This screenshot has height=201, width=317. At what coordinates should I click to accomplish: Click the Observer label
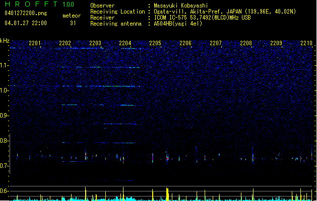102,6
